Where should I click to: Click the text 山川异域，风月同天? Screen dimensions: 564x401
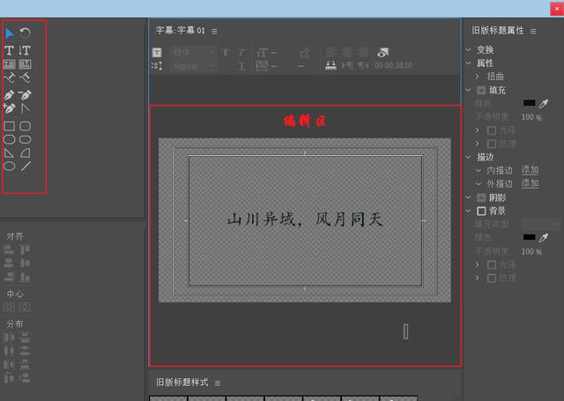[x=305, y=219]
